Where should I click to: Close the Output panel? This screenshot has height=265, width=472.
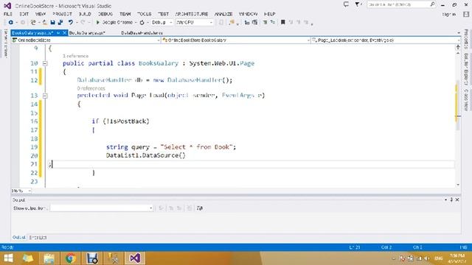(457, 199)
